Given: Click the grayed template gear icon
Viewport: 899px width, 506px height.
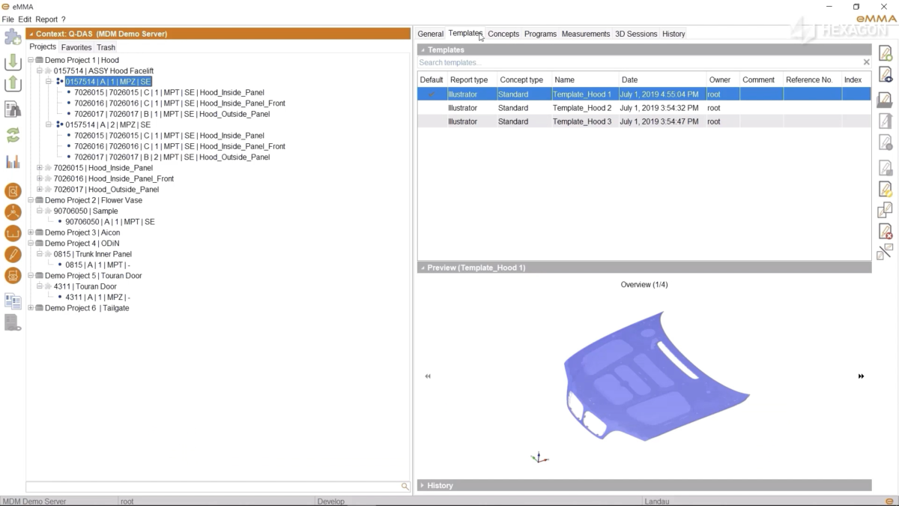Looking at the screenshot, I should (885, 142).
